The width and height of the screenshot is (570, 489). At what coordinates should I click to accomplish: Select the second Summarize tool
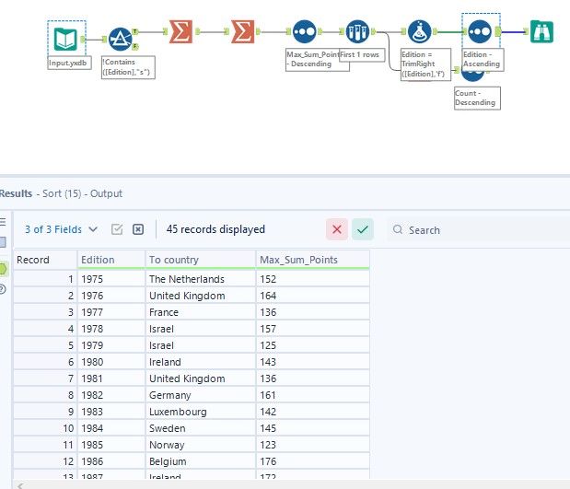[242, 31]
